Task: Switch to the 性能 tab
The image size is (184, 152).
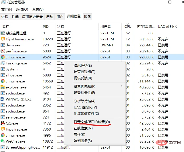Action: point(15,17)
